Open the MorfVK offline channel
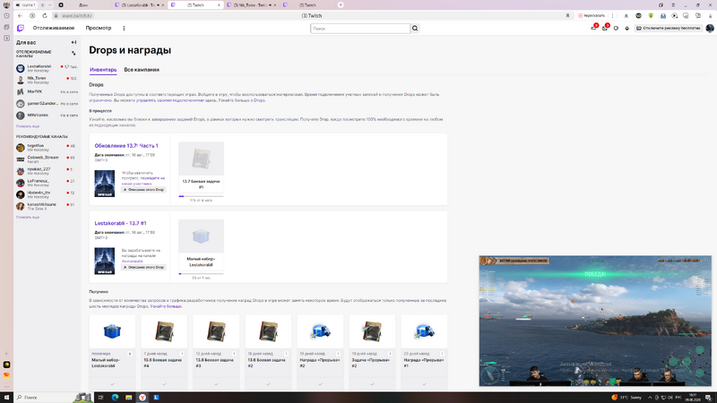This screenshot has width=717, height=403. (x=47, y=92)
